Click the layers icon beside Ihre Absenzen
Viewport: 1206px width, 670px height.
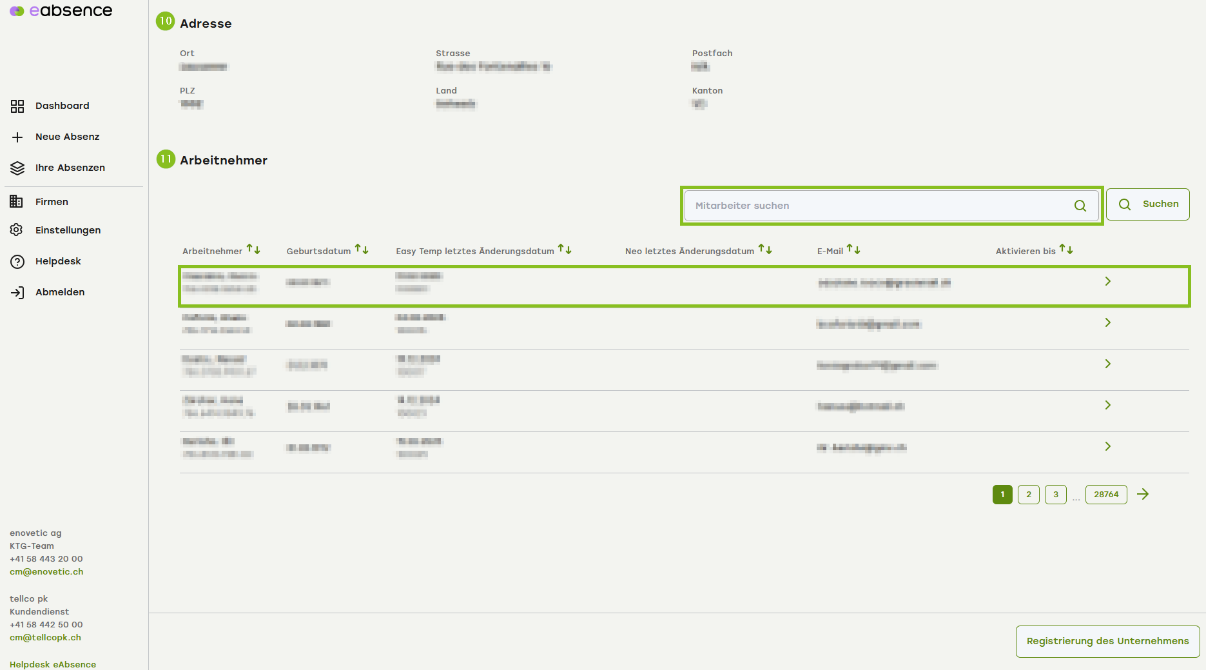tap(17, 168)
